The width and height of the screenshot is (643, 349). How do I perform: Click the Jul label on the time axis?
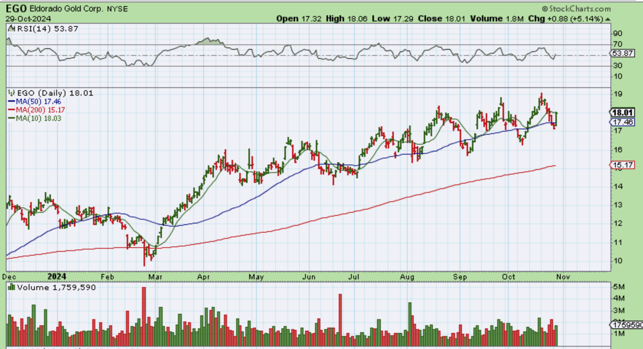[354, 277]
